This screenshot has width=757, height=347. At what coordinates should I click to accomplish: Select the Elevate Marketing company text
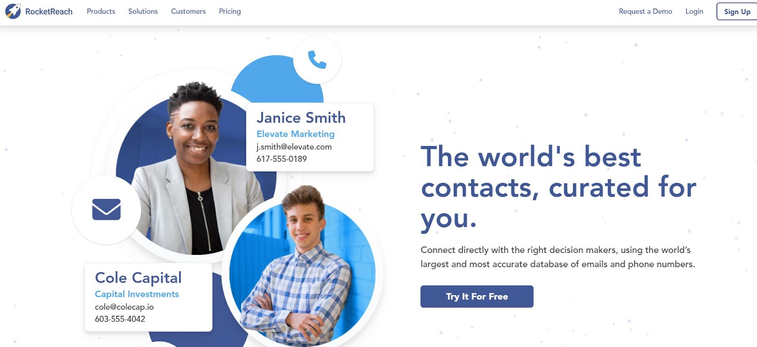click(x=295, y=134)
